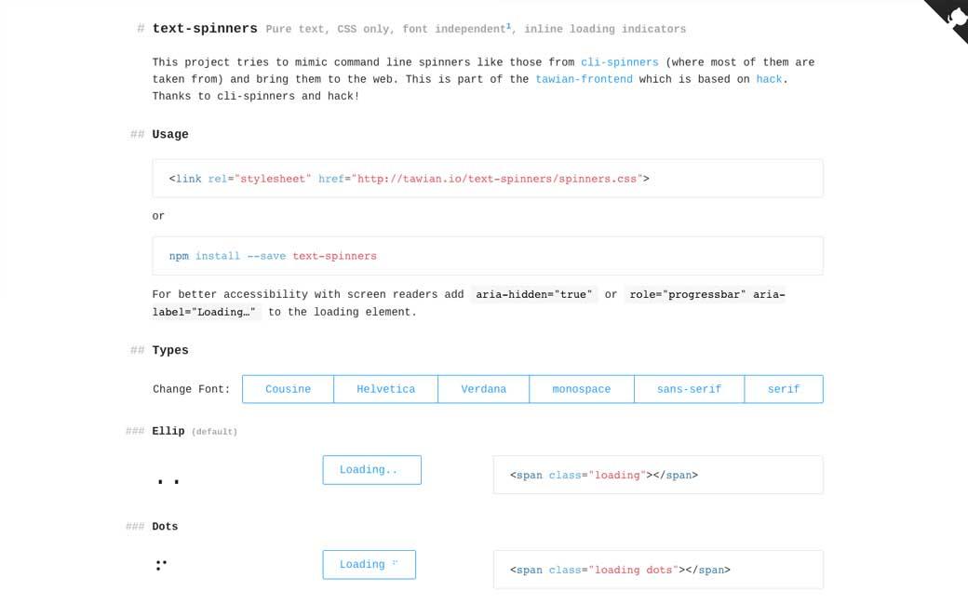Switch font to Cousine
The width and height of the screenshot is (968, 605).
[288, 389]
